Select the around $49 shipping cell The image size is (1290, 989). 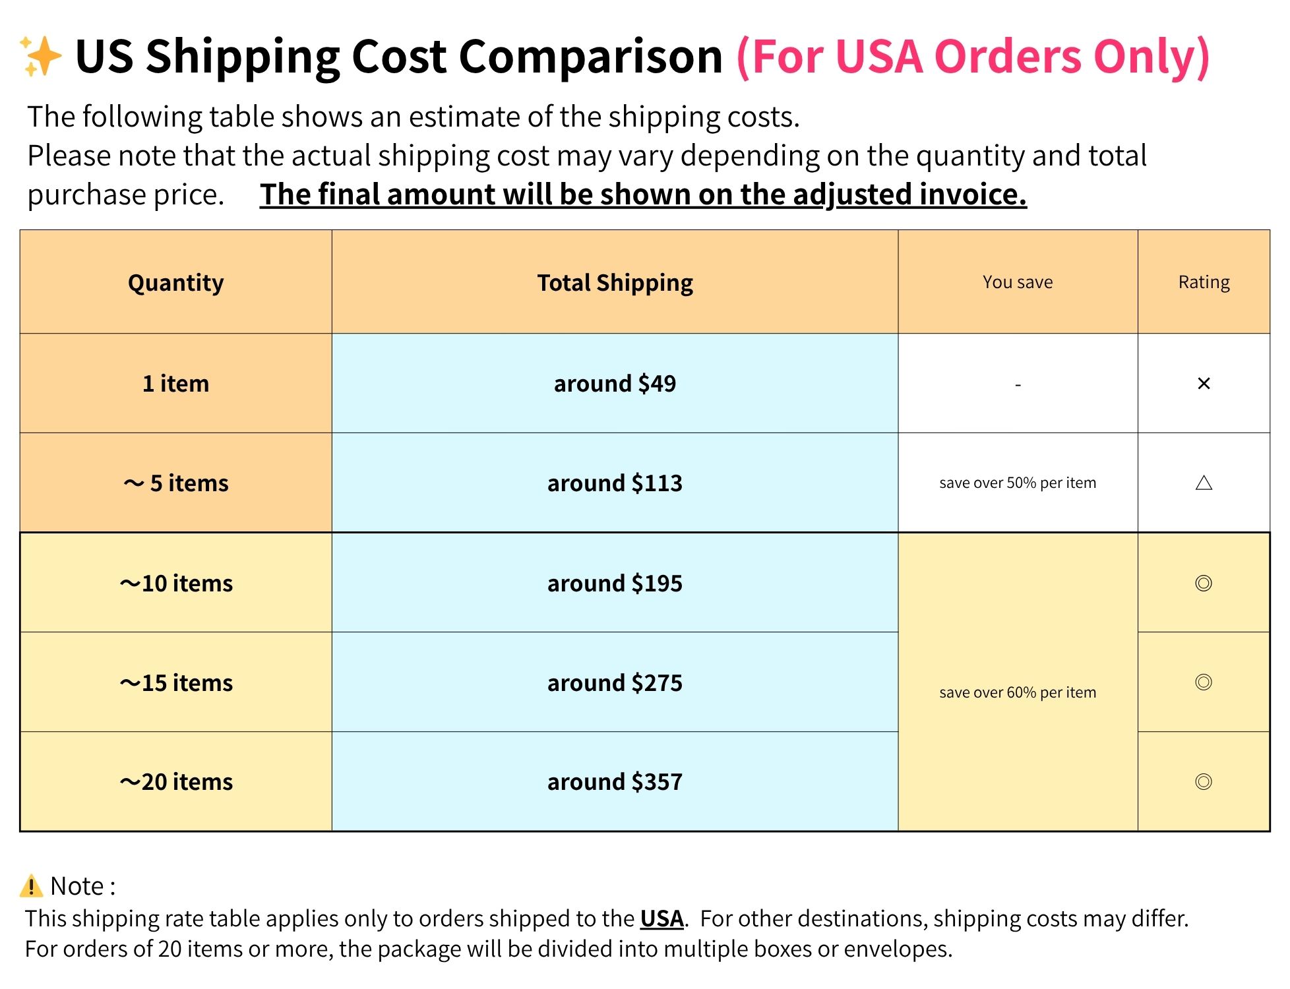point(615,384)
